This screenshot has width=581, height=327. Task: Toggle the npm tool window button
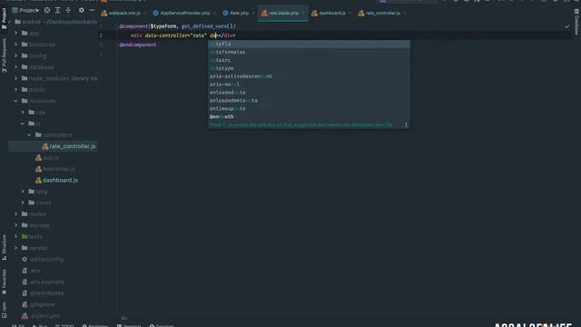point(4,310)
